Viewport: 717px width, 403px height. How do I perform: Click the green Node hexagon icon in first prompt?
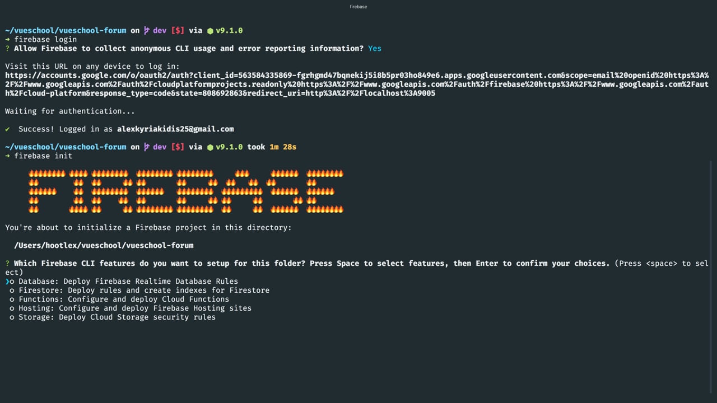[x=210, y=31]
